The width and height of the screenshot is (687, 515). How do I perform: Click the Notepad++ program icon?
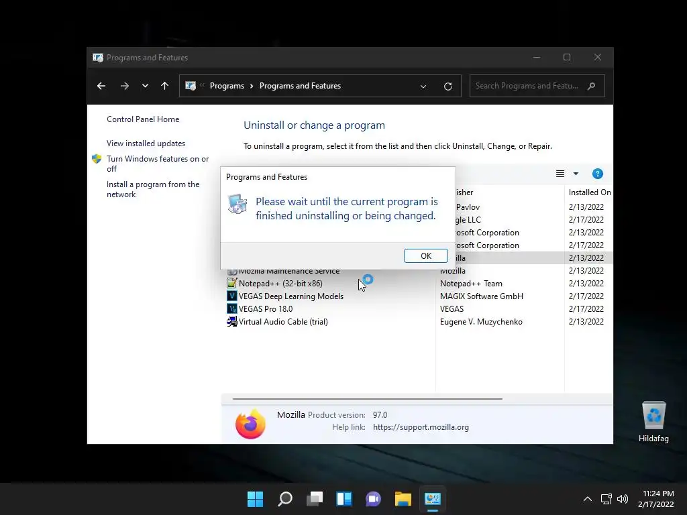tap(231, 284)
